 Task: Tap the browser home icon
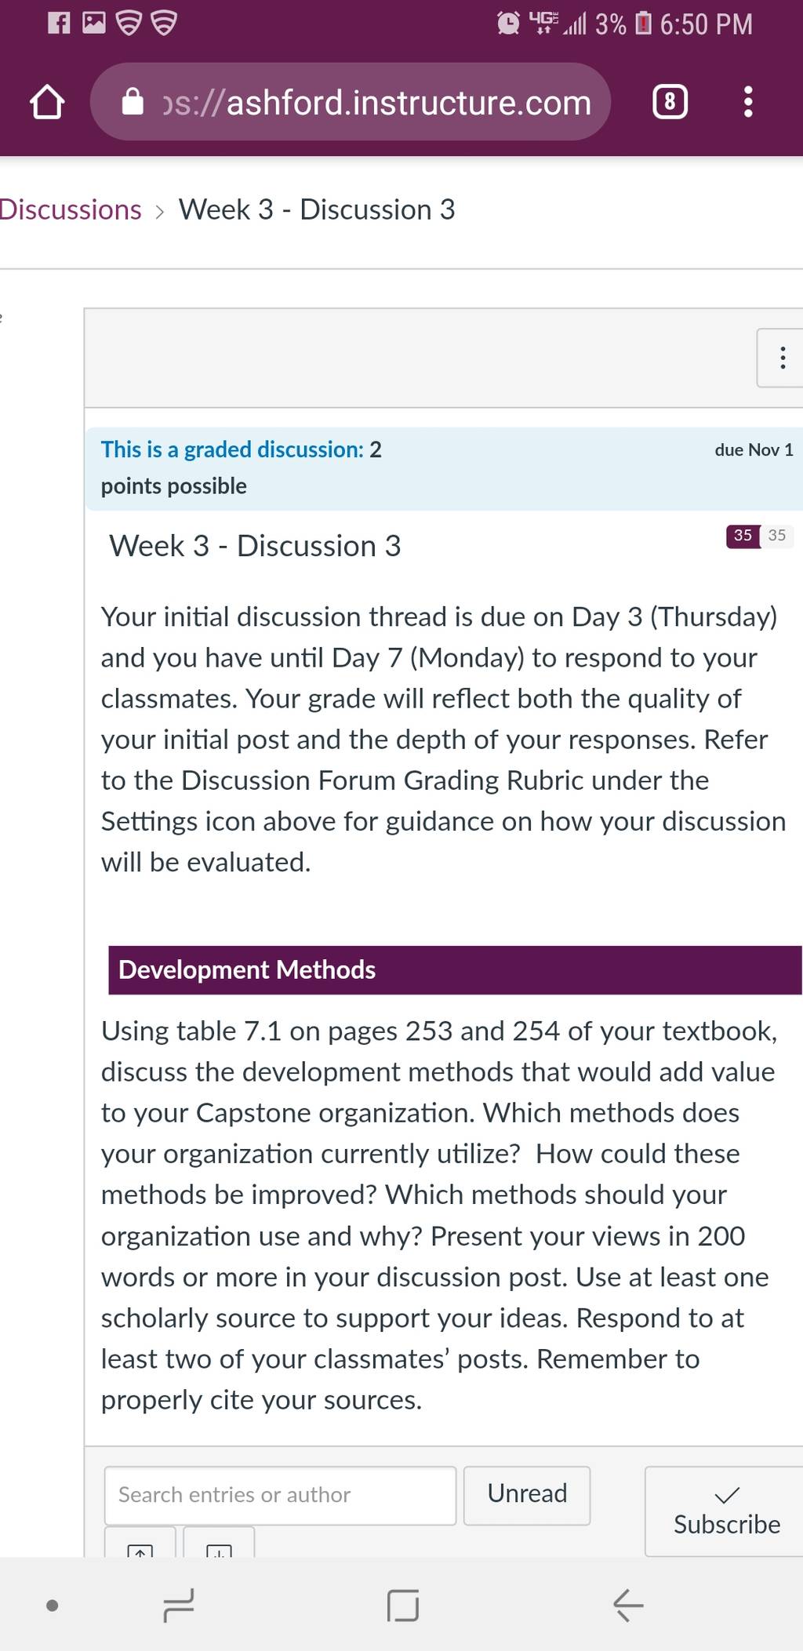pyautogui.click(x=47, y=103)
